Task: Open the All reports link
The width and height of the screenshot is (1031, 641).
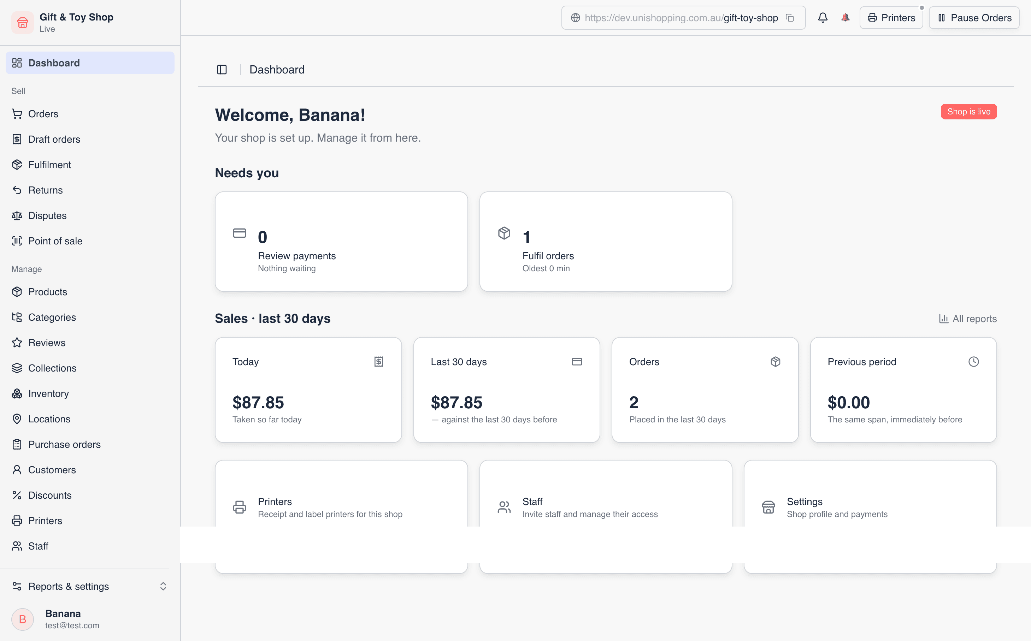Action: (x=968, y=319)
